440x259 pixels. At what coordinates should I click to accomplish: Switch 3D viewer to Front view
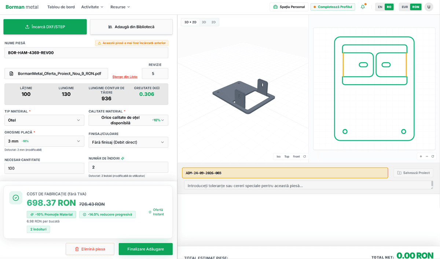[296, 157]
